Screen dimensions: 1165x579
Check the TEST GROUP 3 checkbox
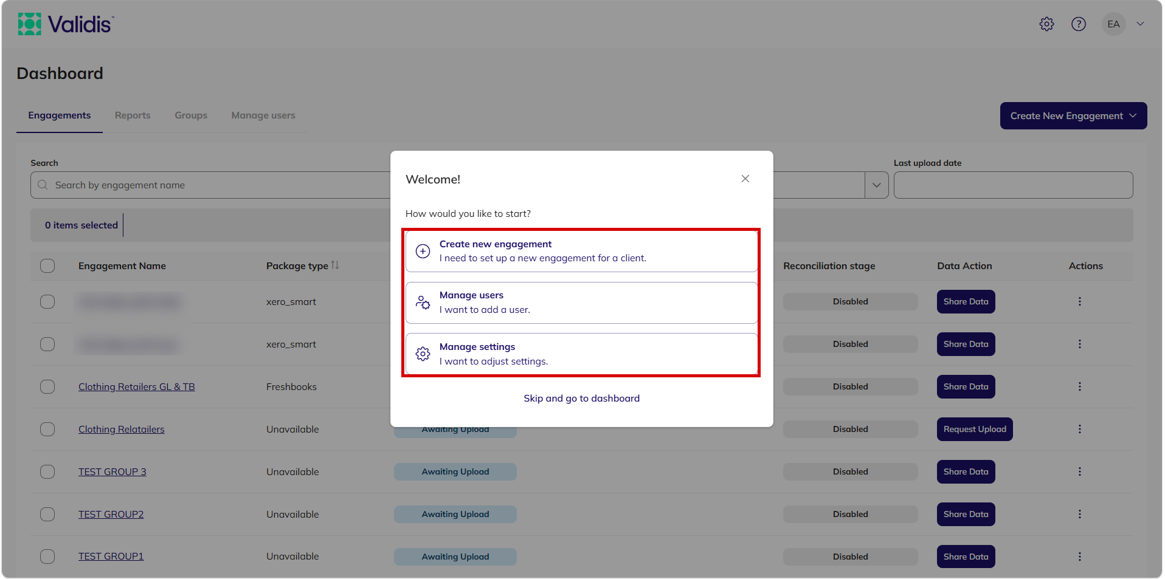coord(47,471)
